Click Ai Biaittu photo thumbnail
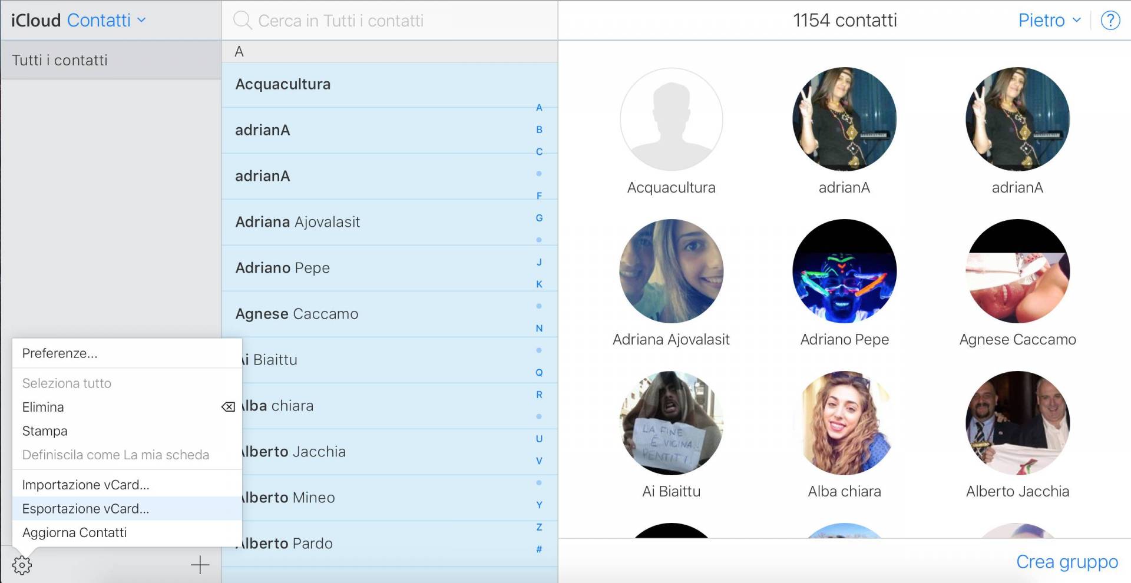This screenshot has width=1131, height=583. click(x=671, y=423)
